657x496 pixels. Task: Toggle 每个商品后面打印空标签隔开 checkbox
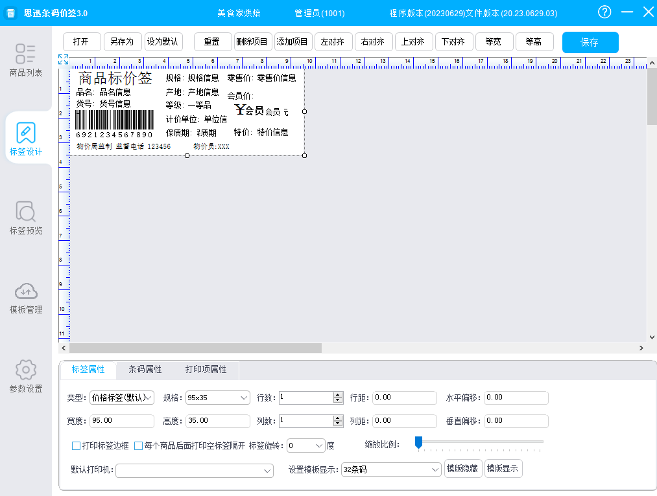click(x=138, y=445)
